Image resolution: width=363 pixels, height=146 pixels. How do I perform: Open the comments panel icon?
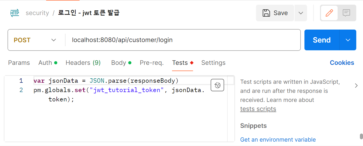click(x=346, y=13)
